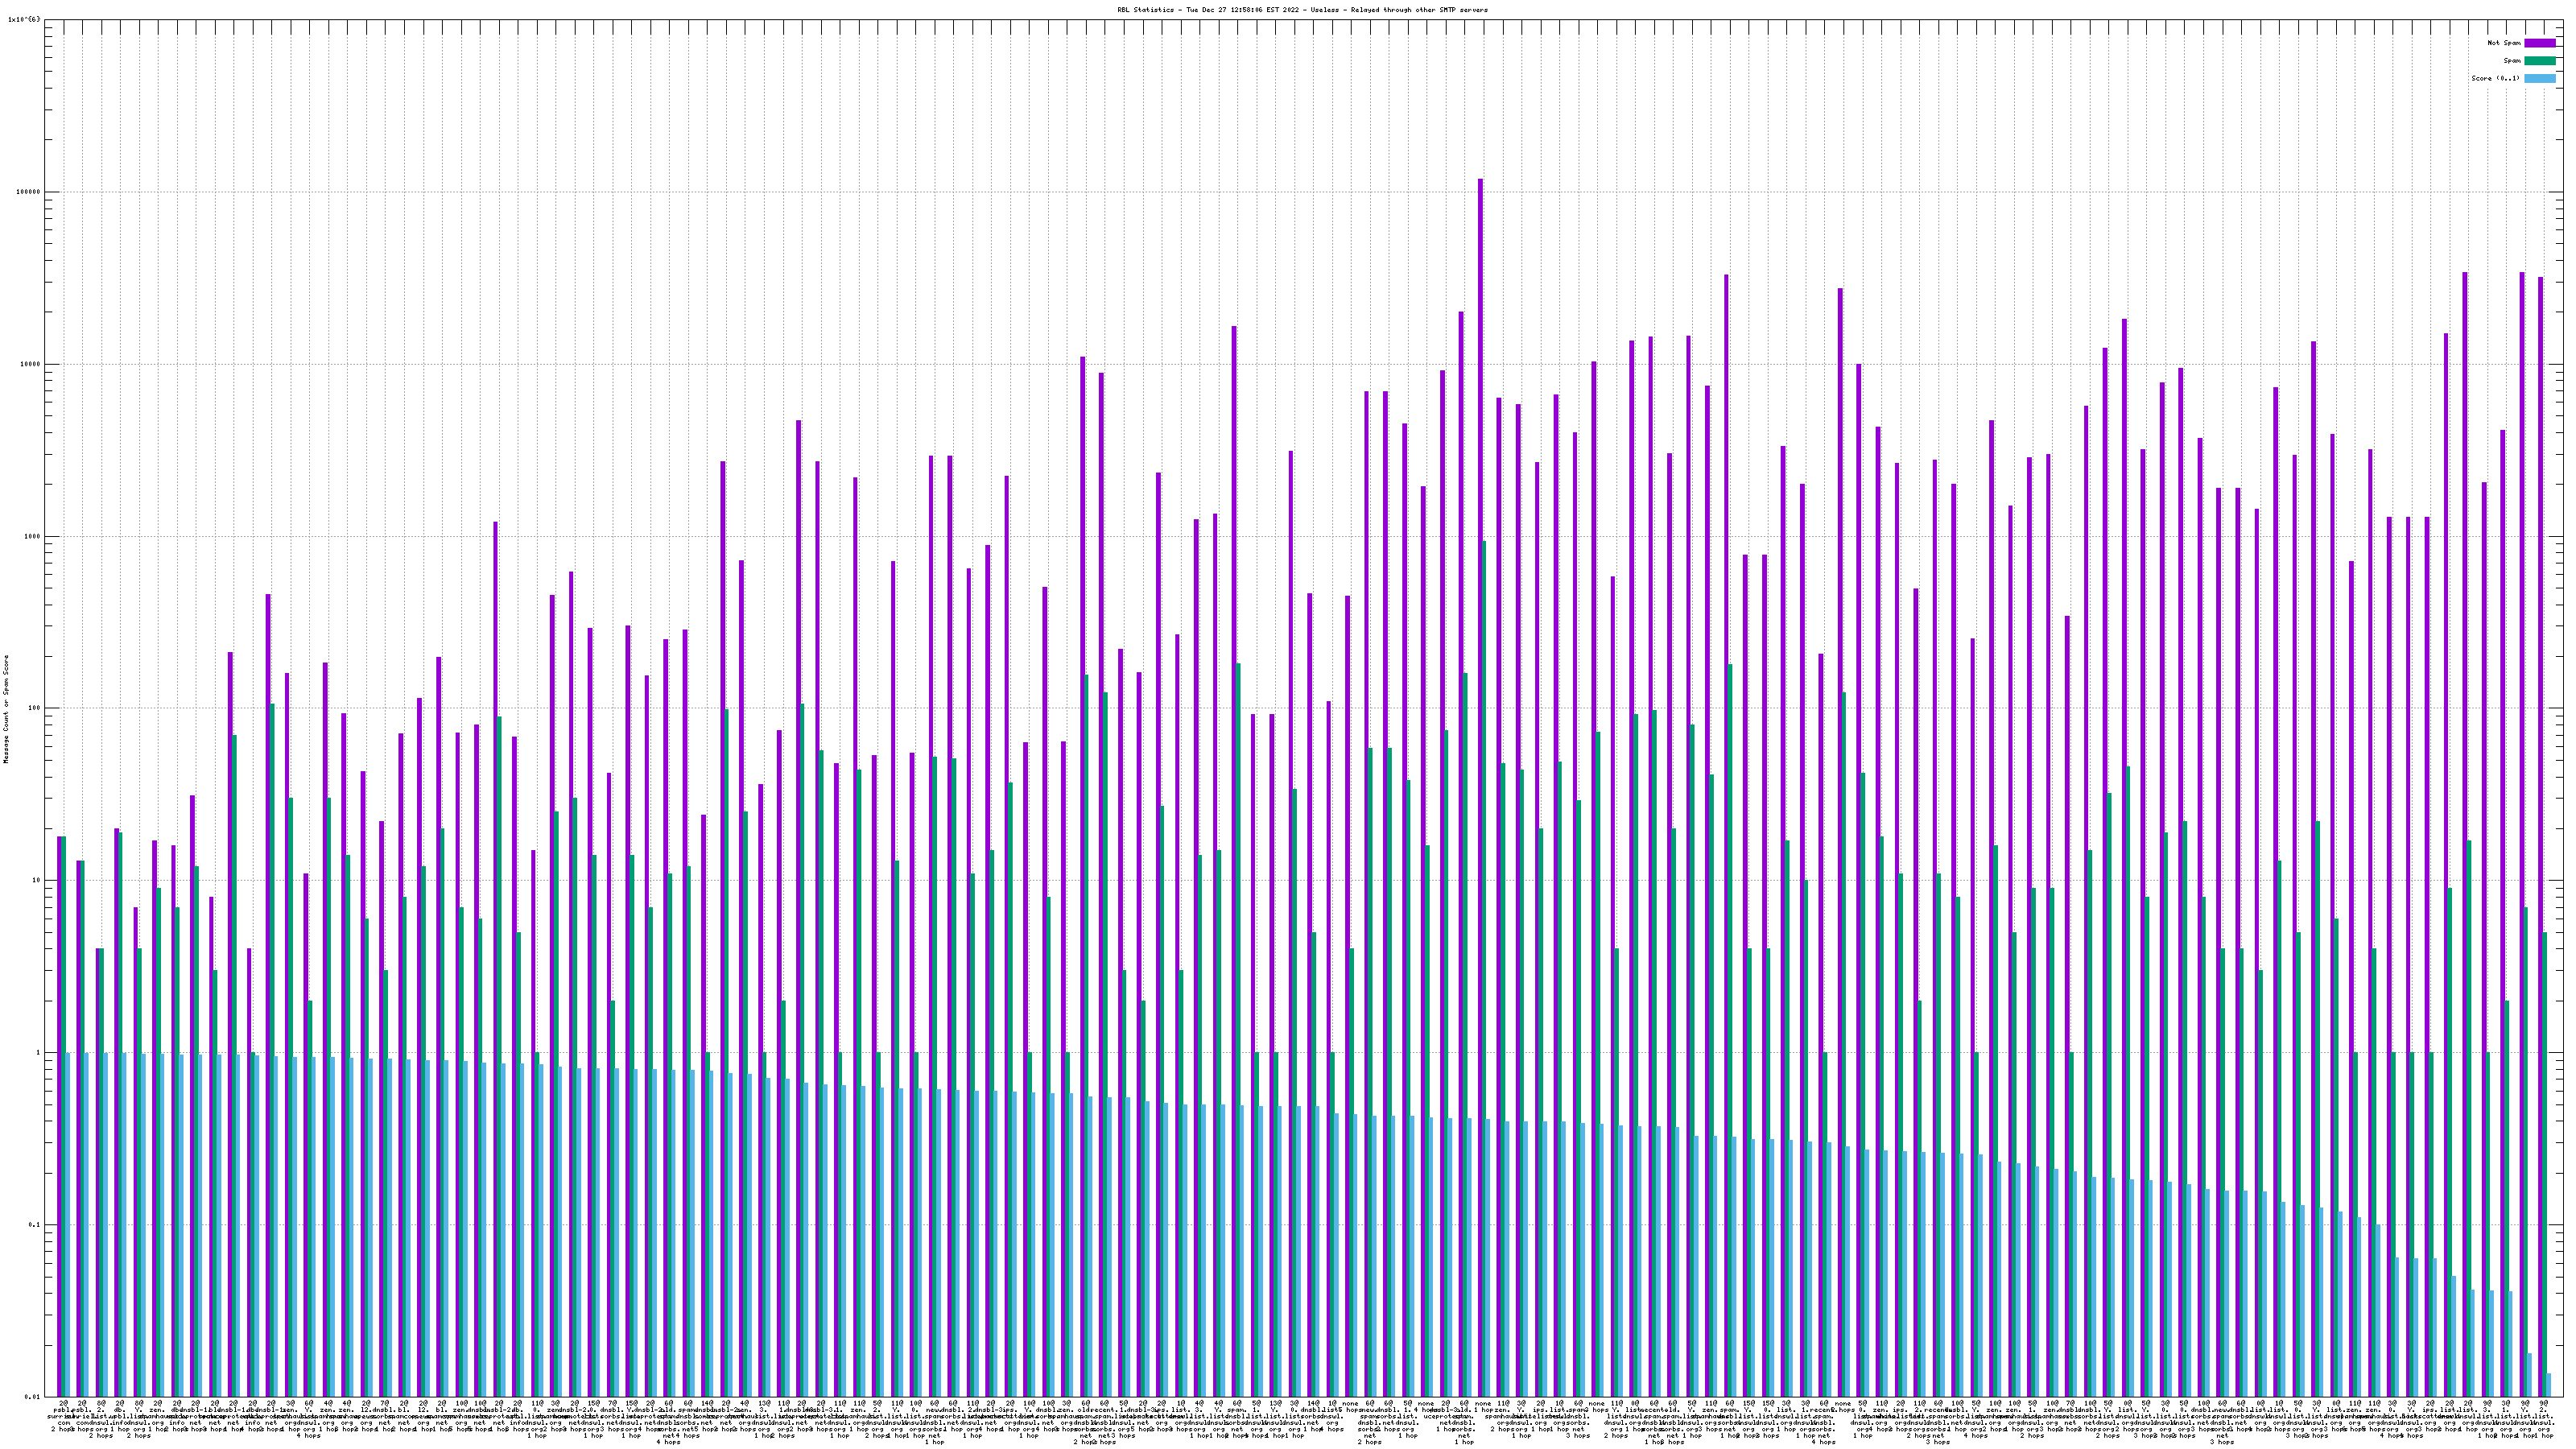
Task: Click the light blue Score legend swatch
Action: (x=2539, y=78)
